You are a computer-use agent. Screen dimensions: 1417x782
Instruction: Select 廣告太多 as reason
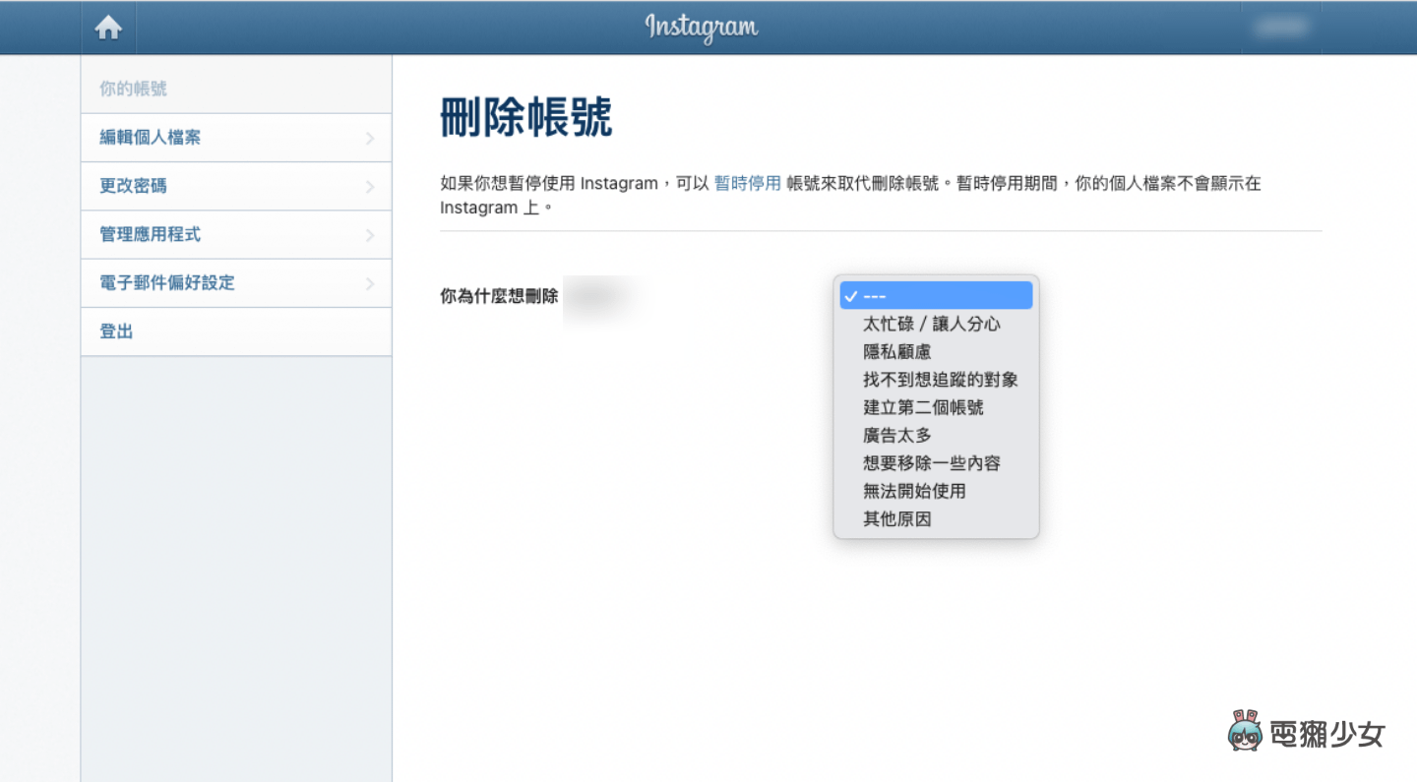coord(896,435)
